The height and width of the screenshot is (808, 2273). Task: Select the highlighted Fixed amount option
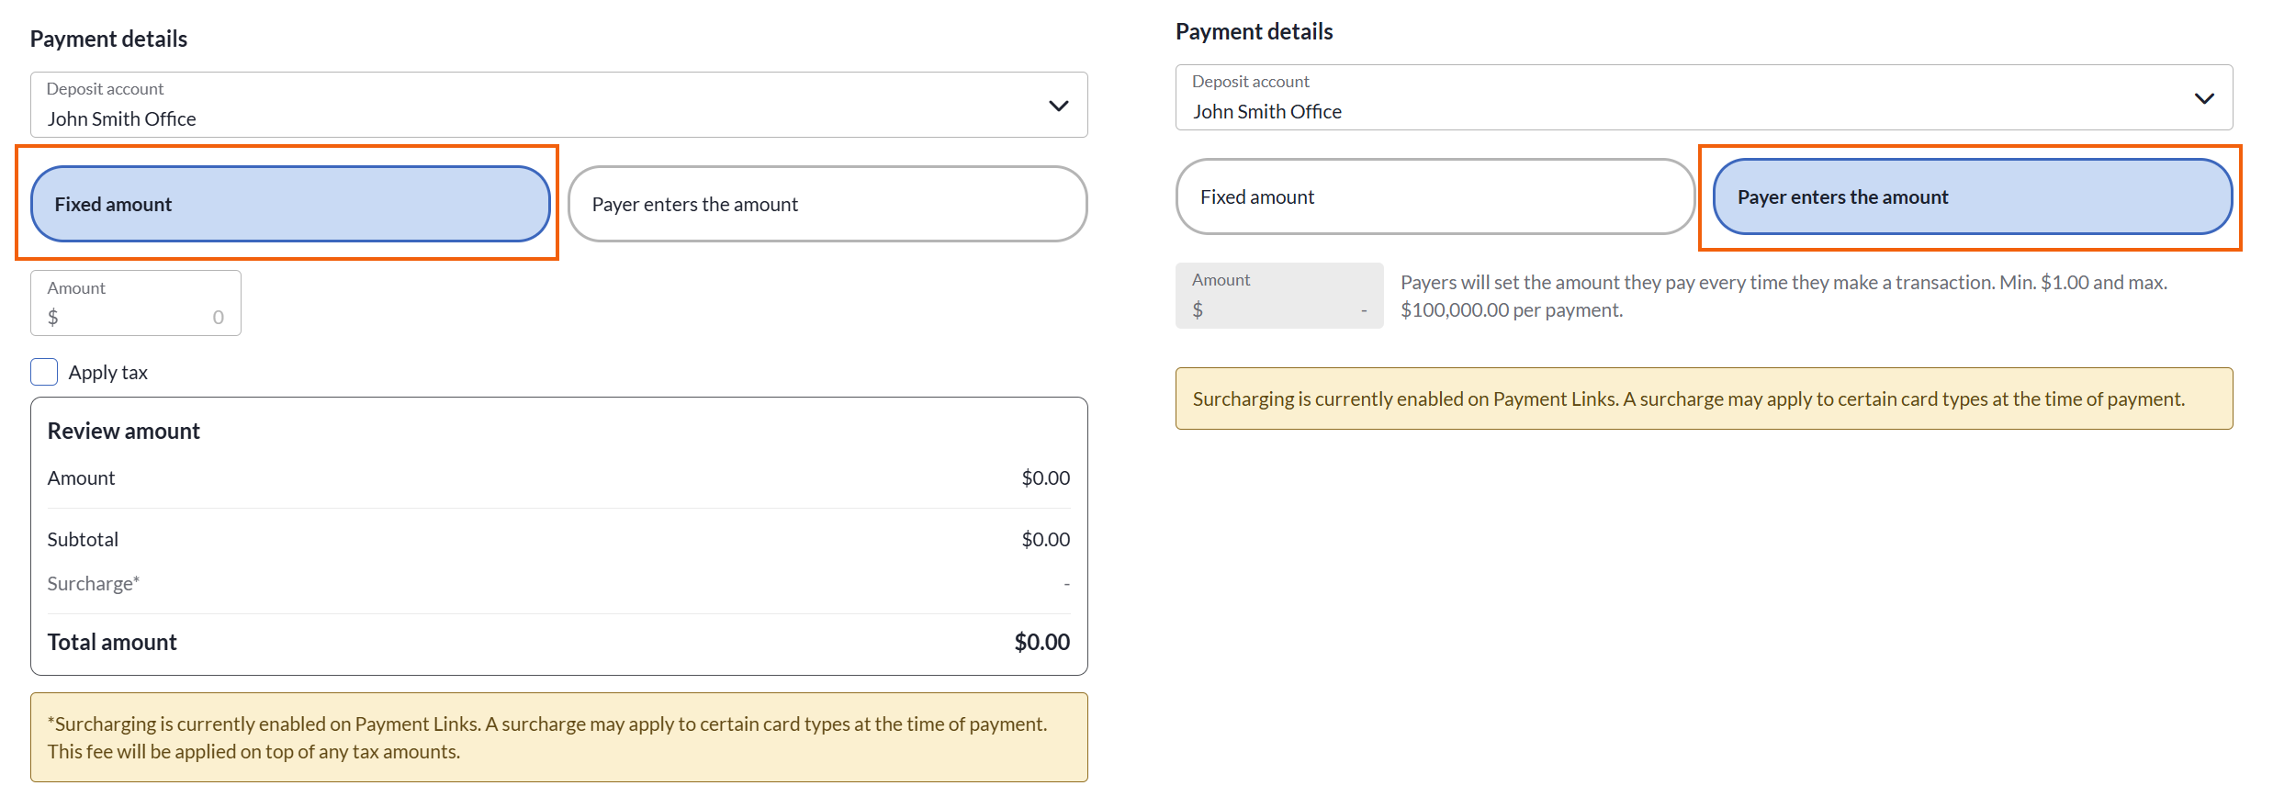click(x=289, y=204)
